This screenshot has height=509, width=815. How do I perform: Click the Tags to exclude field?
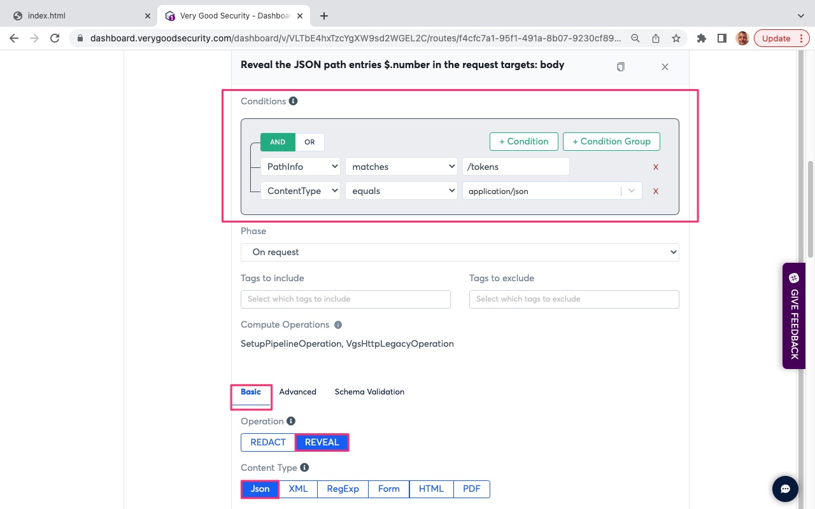574,299
